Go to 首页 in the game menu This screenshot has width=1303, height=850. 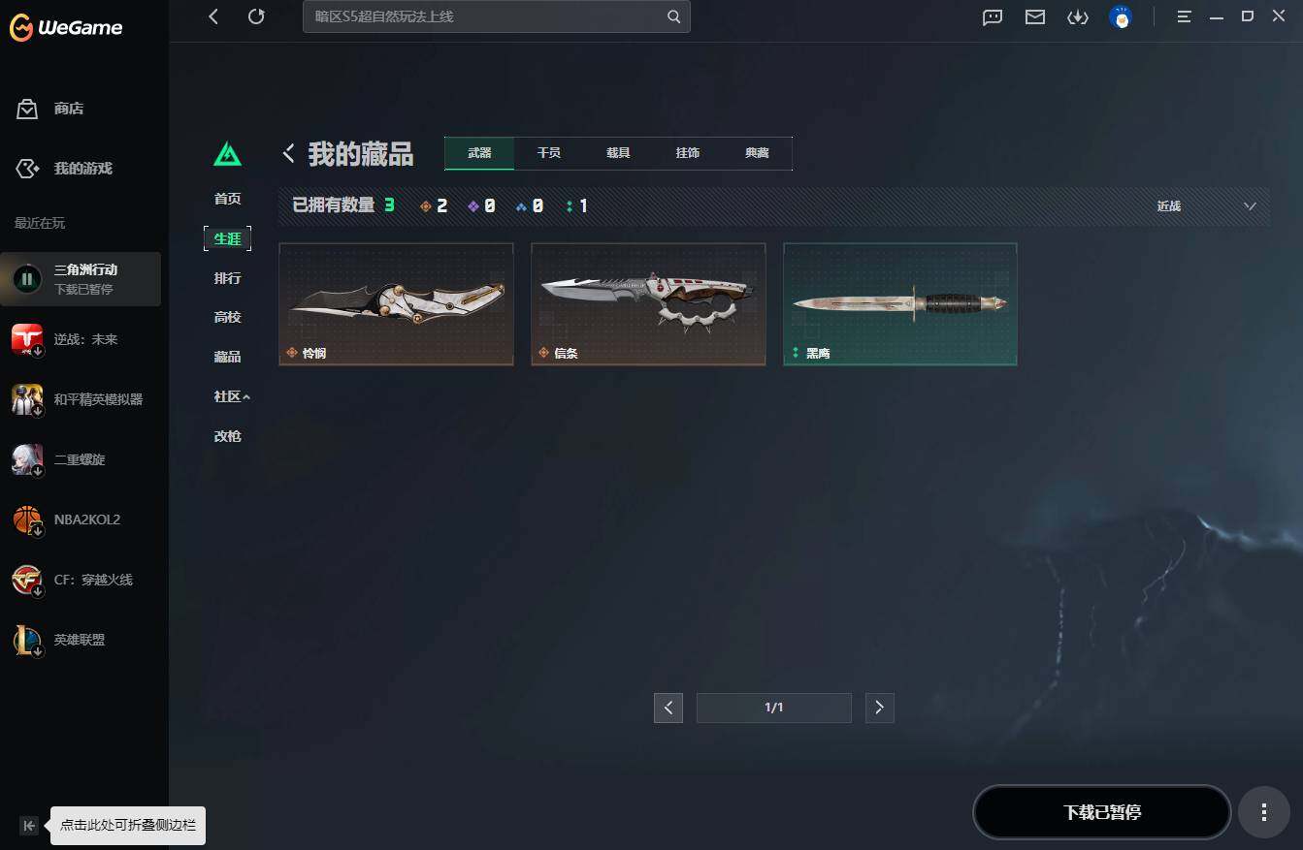point(227,199)
